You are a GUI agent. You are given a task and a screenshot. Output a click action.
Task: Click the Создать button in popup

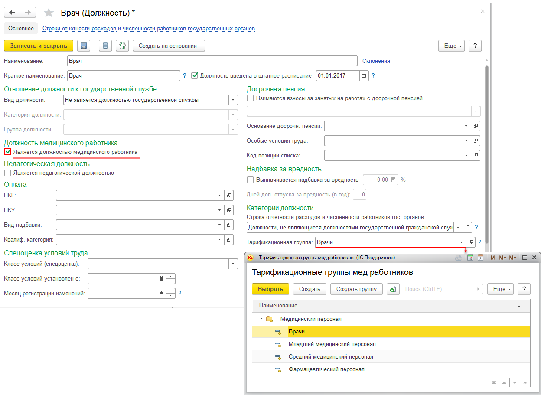(310, 289)
